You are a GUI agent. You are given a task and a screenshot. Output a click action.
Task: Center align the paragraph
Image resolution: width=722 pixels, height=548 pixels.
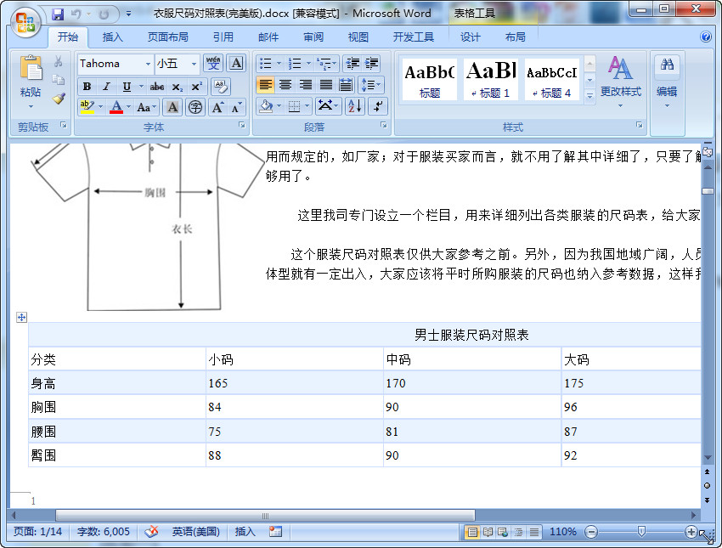(x=287, y=84)
